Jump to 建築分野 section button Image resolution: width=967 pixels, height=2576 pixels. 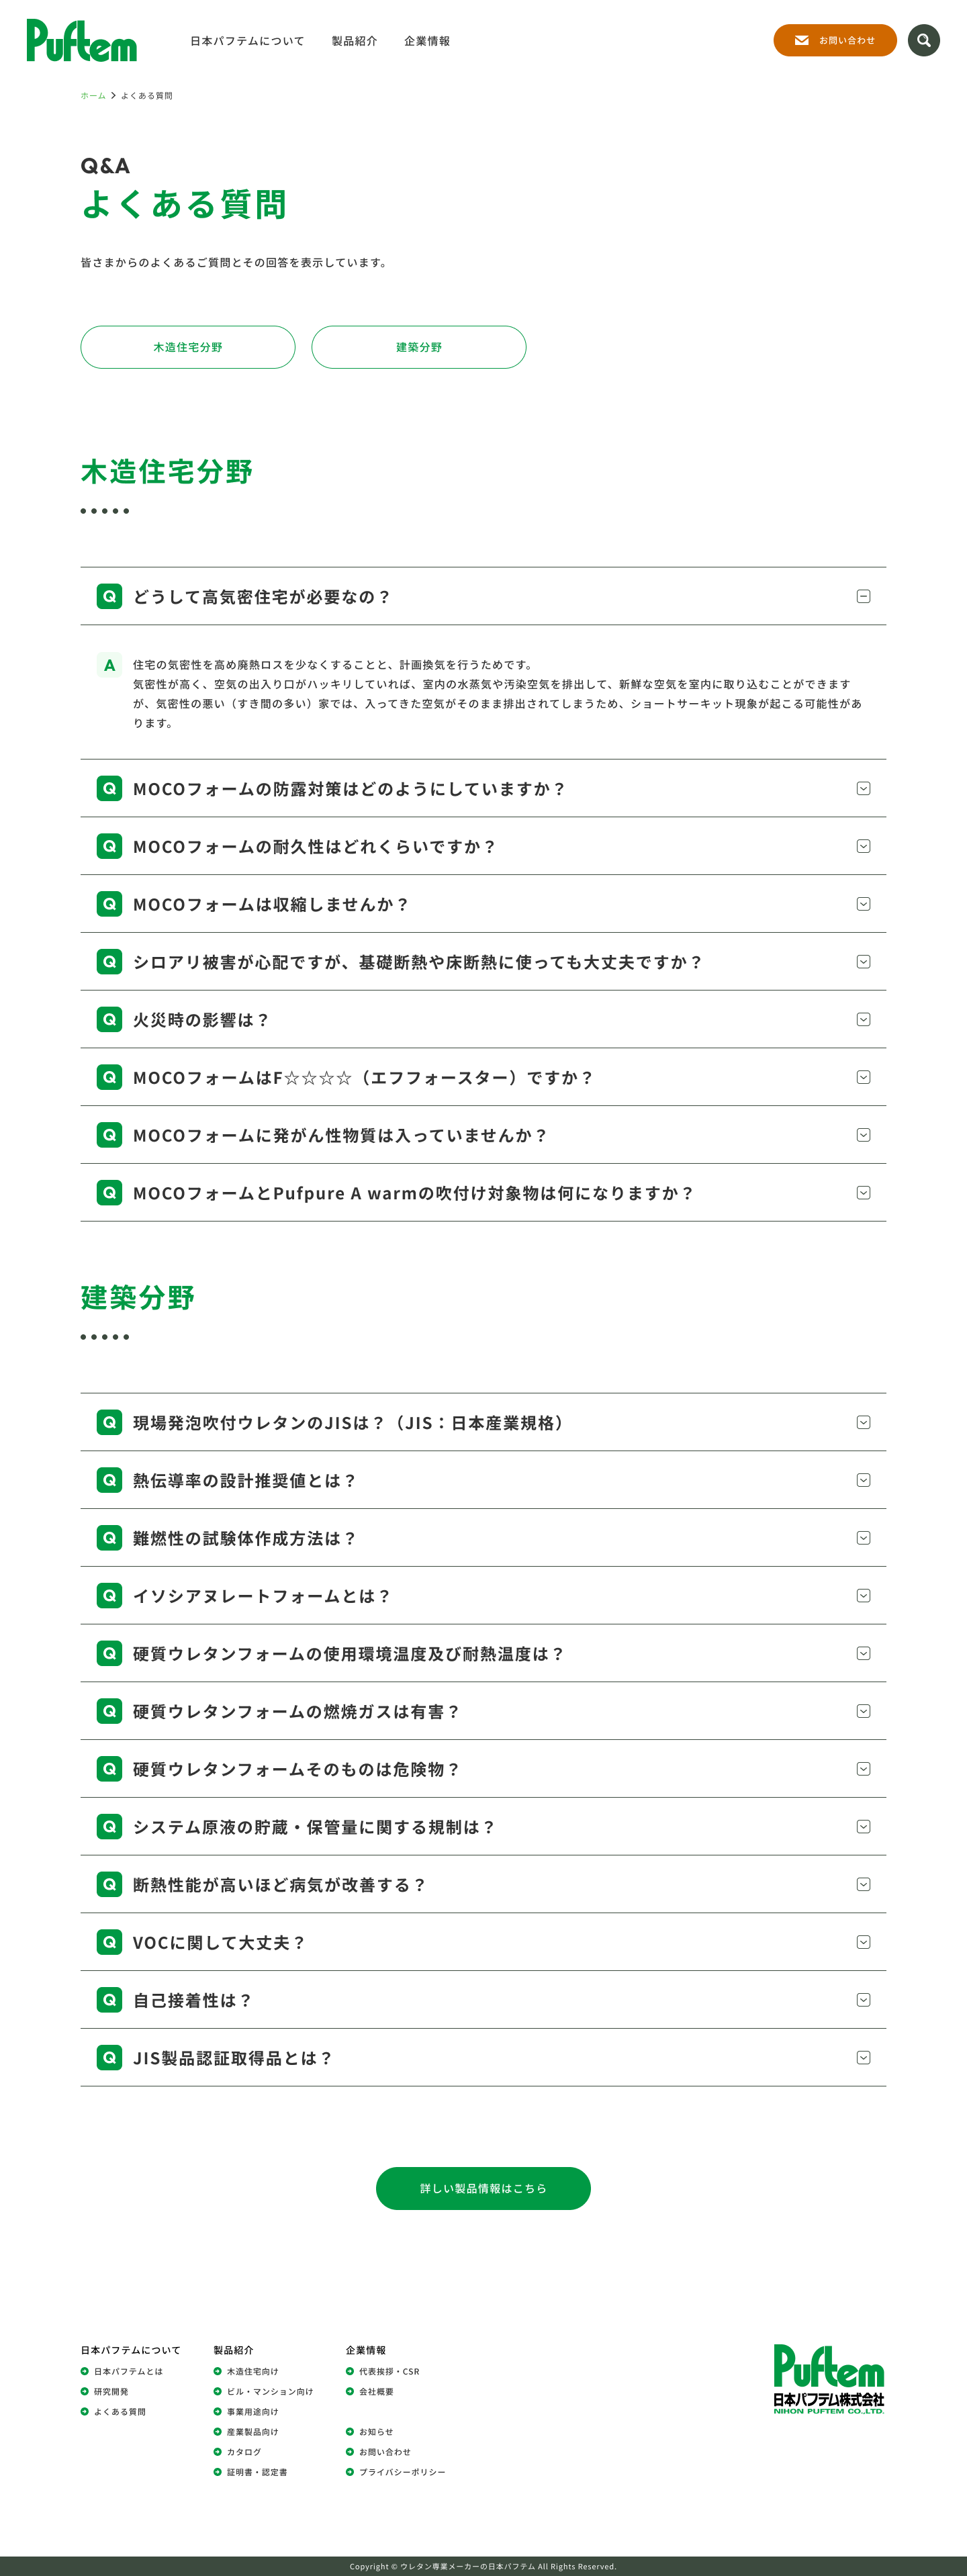click(418, 347)
